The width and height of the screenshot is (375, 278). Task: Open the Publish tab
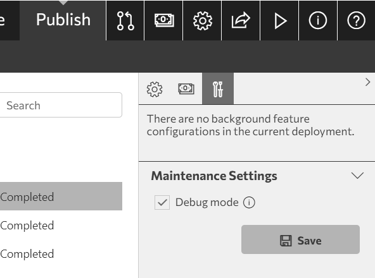pos(63,20)
